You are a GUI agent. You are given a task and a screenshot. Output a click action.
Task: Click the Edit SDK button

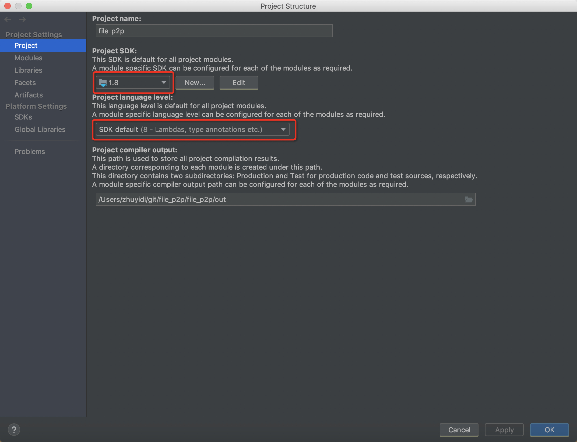[x=239, y=83]
